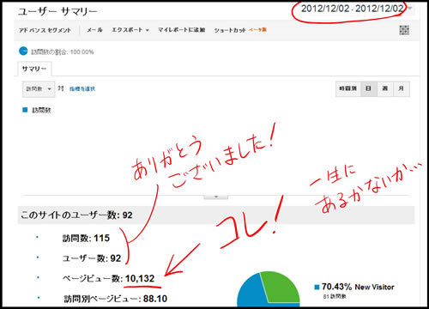Open the アドバンス セグメント panel
The image size is (429, 309).
tap(45, 30)
